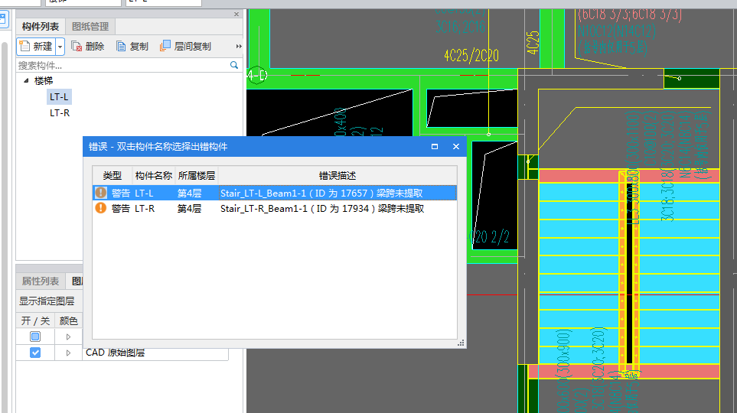This screenshot has height=413, width=737.
Task: Click 显示指定图层 button
Action: [x=47, y=301]
